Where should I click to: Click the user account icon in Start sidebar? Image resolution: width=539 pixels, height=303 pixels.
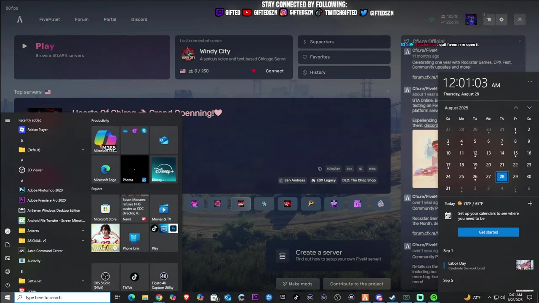click(8, 231)
